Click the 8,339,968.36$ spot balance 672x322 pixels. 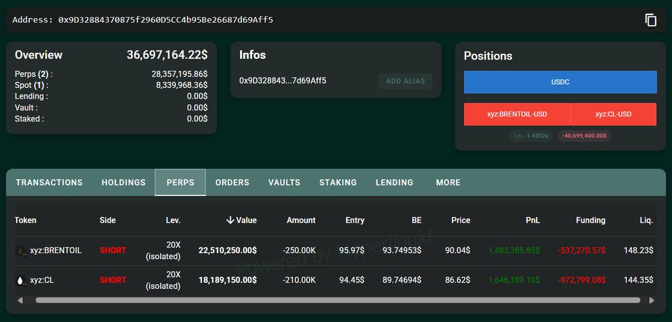pyautogui.click(x=183, y=85)
